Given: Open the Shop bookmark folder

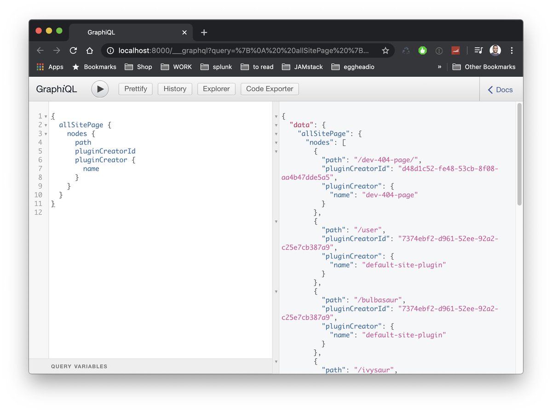Looking at the screenshot, I should click(138, 67).
